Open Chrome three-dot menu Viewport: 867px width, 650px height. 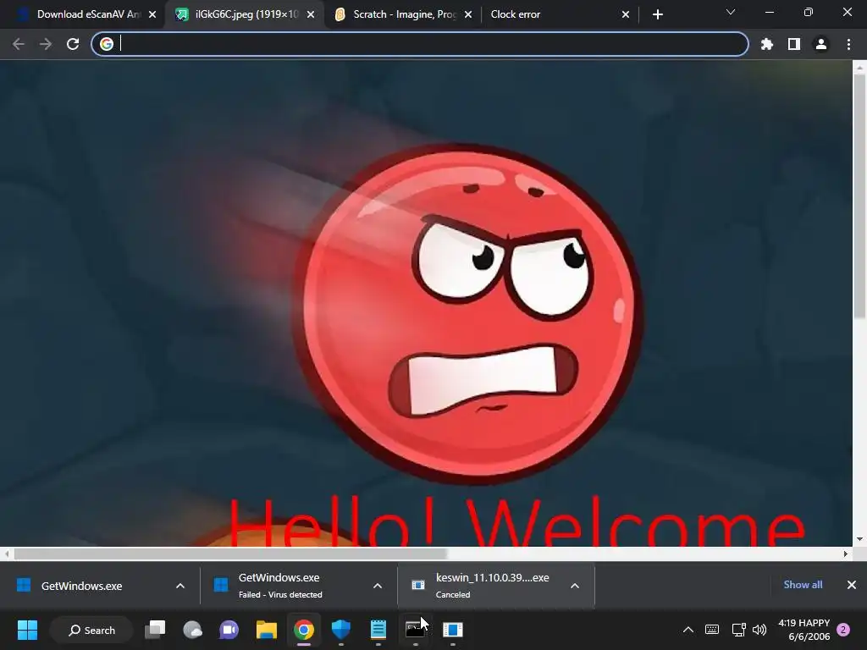(x=848, y=44)
